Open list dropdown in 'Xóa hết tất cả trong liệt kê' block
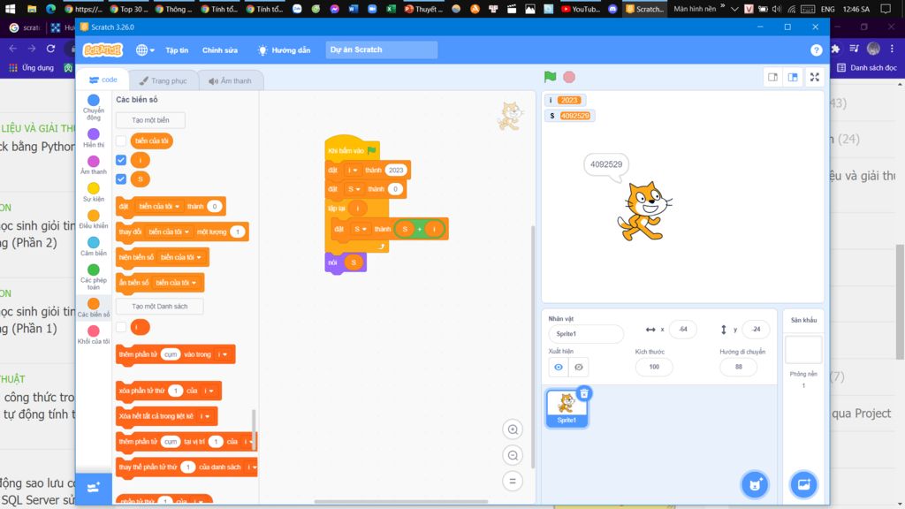This screenshot has width=905, height=509. coord(205,416)
